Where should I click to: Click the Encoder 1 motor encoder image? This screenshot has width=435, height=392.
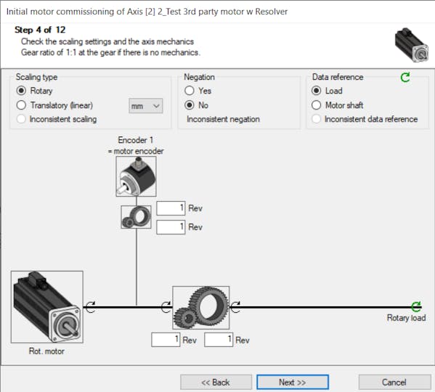[x=136, y=176]
